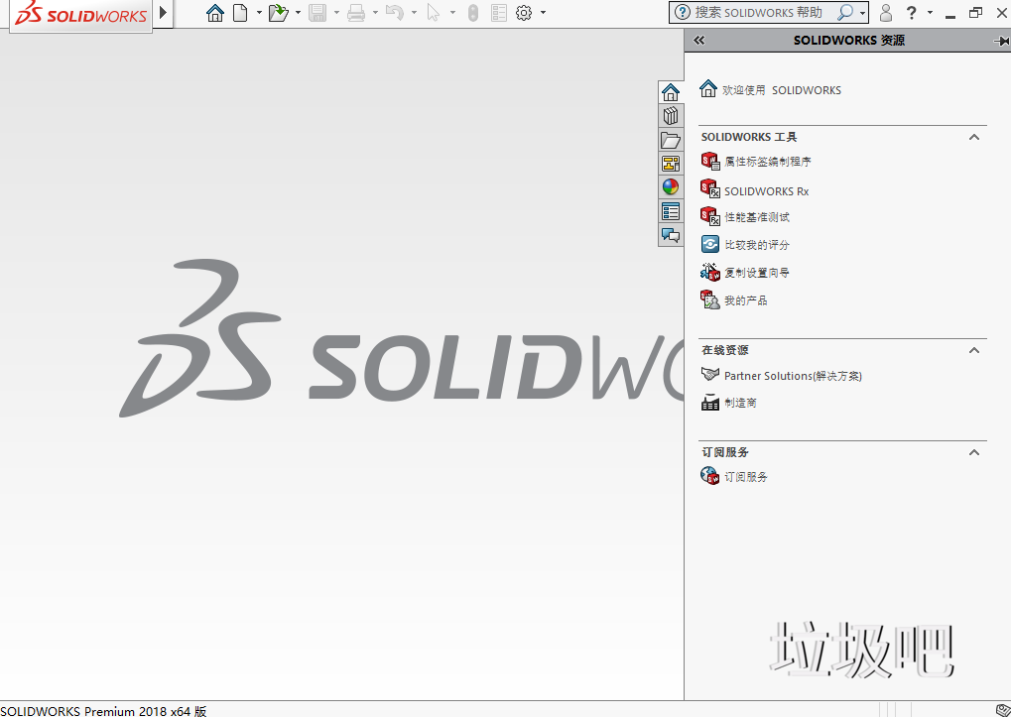This screenshot has height=717, width=1011.
Task: Open the Design Library tab
Action: [671, 115]
